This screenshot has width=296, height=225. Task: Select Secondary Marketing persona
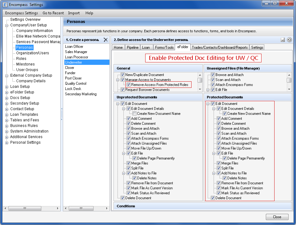click(x=81, y=94)
